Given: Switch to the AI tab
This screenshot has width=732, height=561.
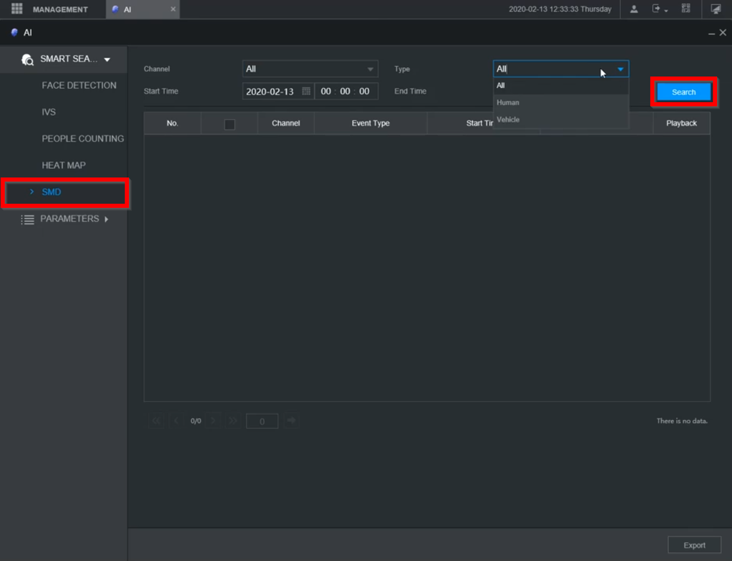Looking at the screenshot, I should [x=143, y=9].
